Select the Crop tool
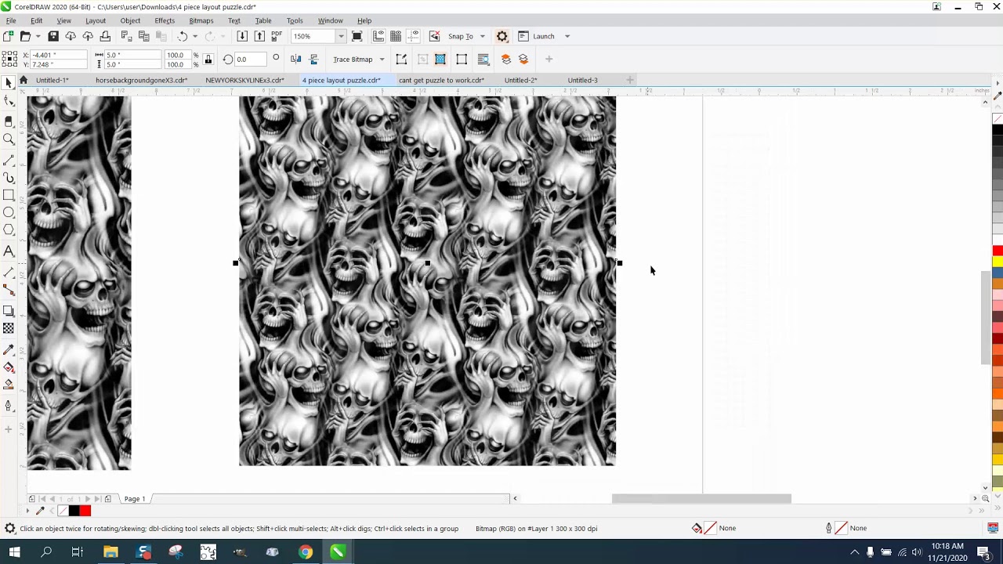 pos(9,121)
